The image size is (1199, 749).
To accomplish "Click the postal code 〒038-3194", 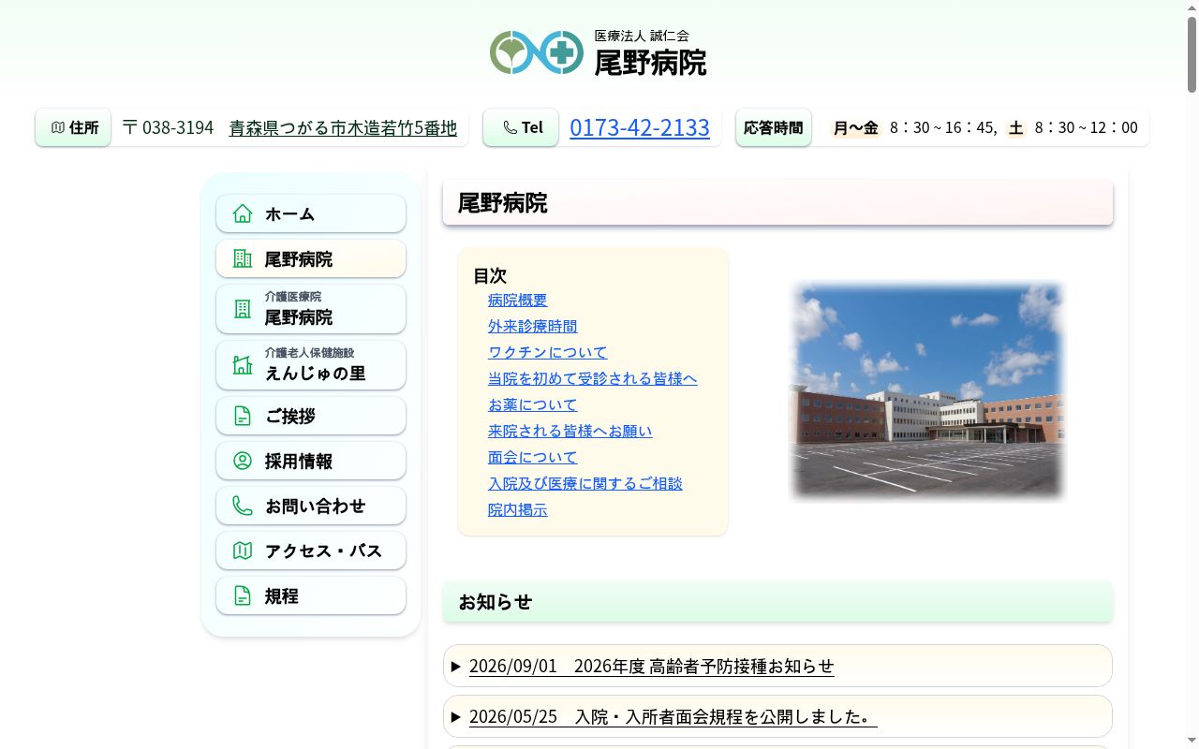I will pos(169,127).
